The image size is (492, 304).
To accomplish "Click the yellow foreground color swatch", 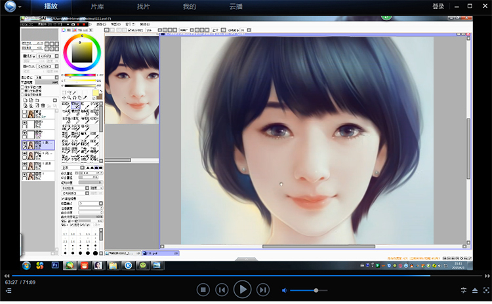I will (95, 93).
